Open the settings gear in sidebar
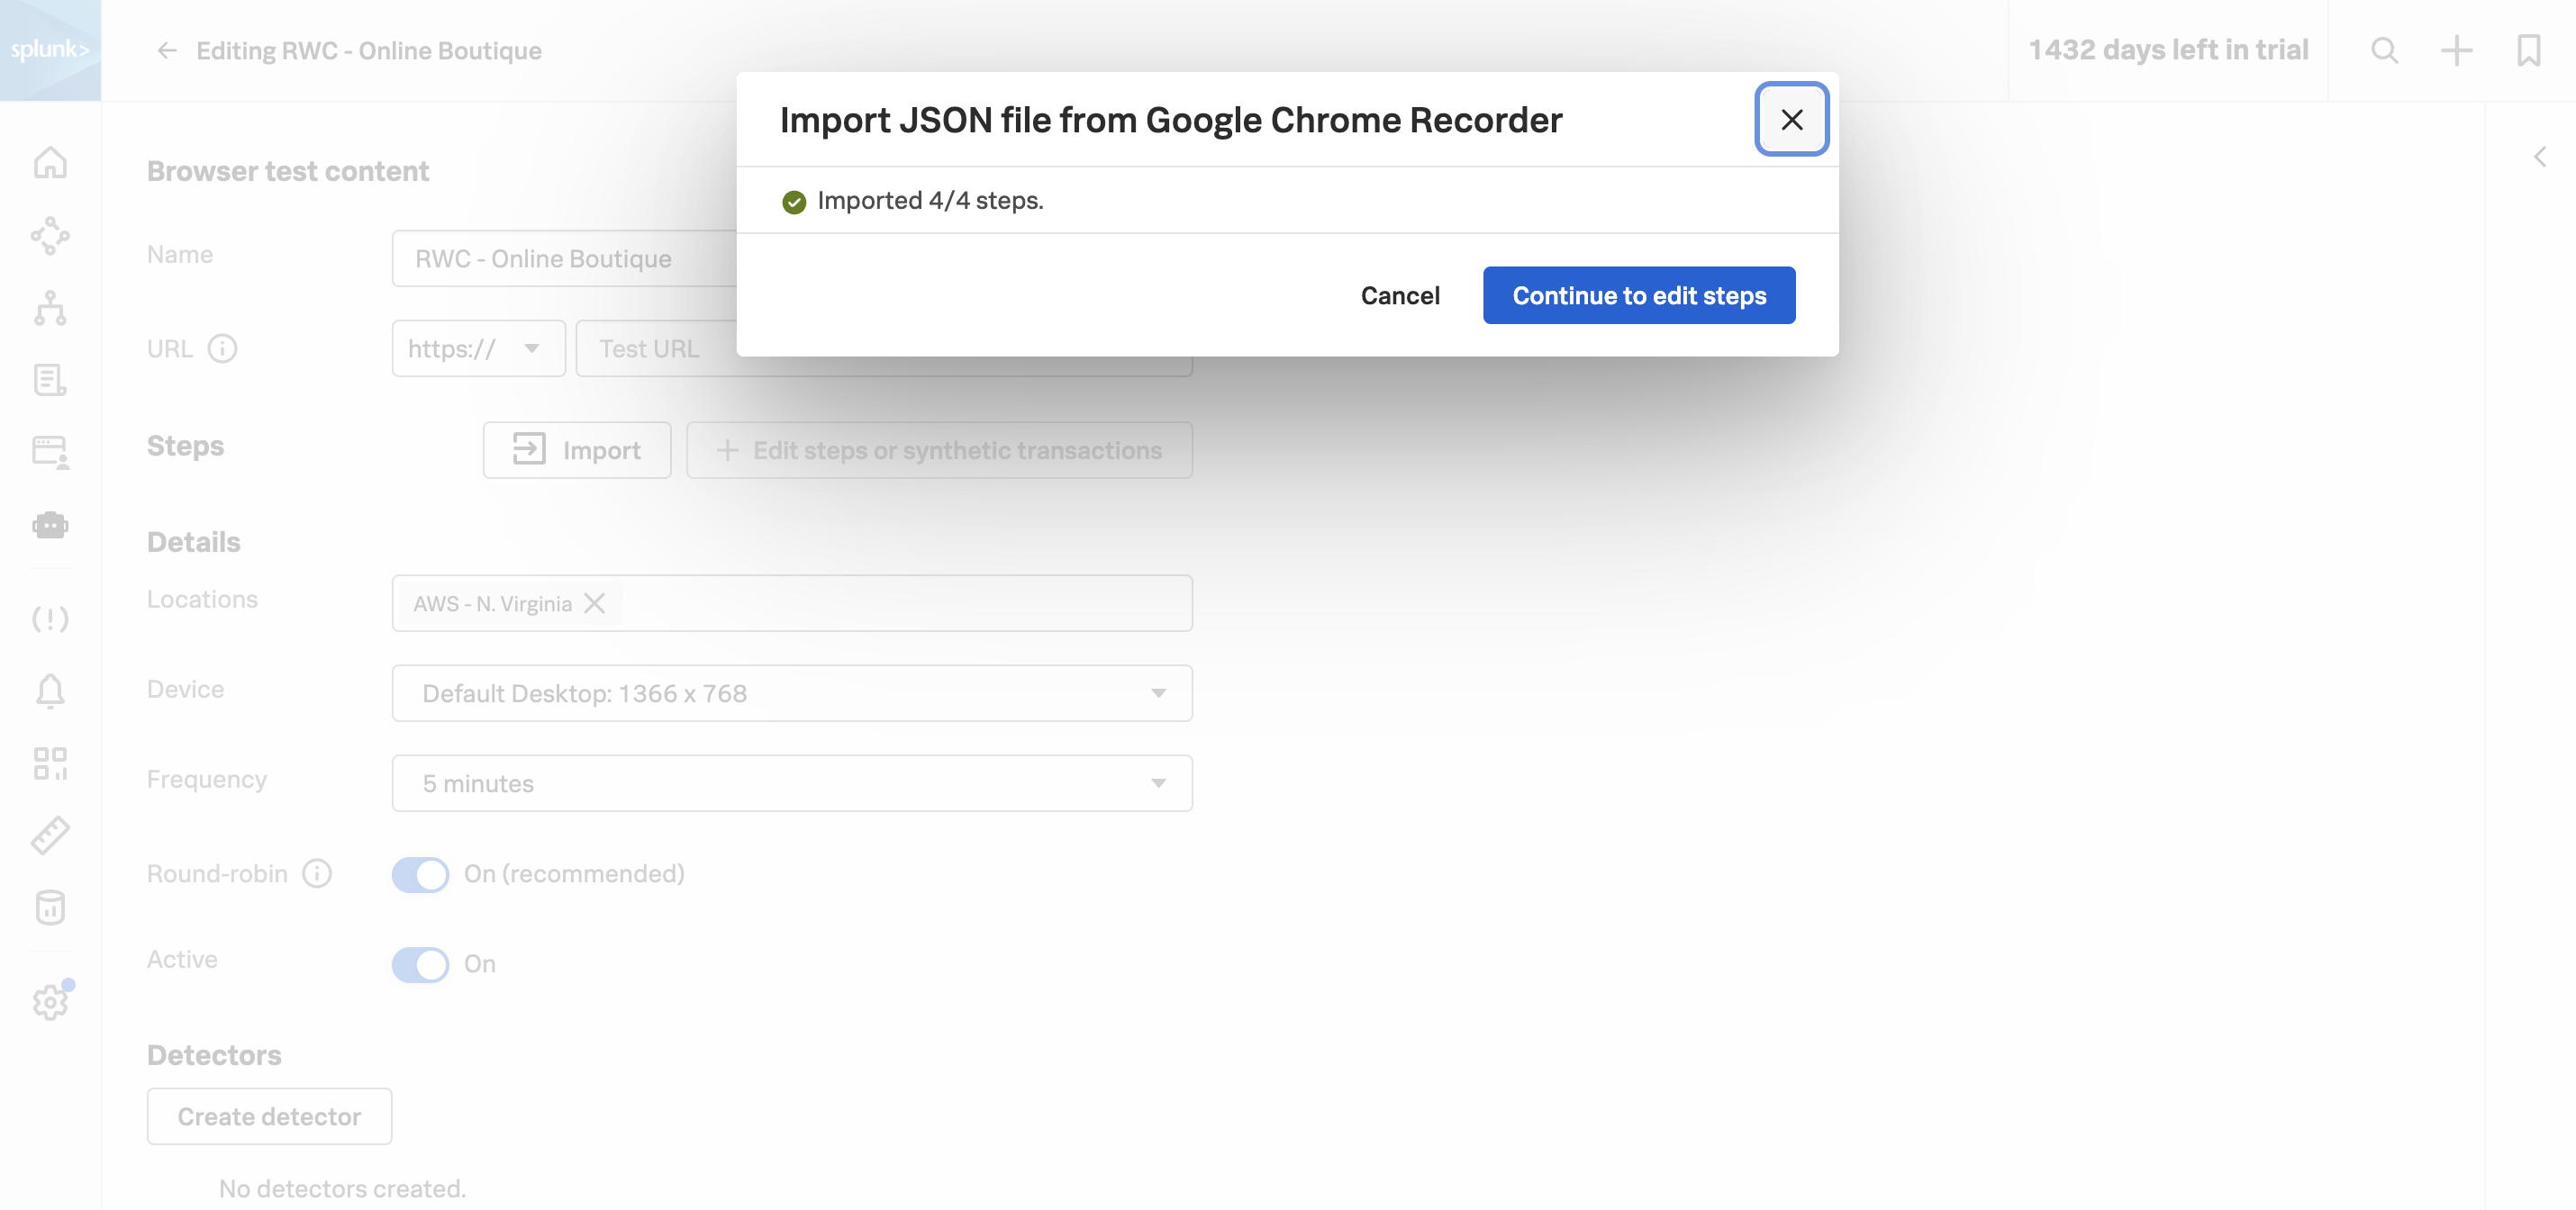Screen dimensions: 2576x1210 tap(50, 1002)
